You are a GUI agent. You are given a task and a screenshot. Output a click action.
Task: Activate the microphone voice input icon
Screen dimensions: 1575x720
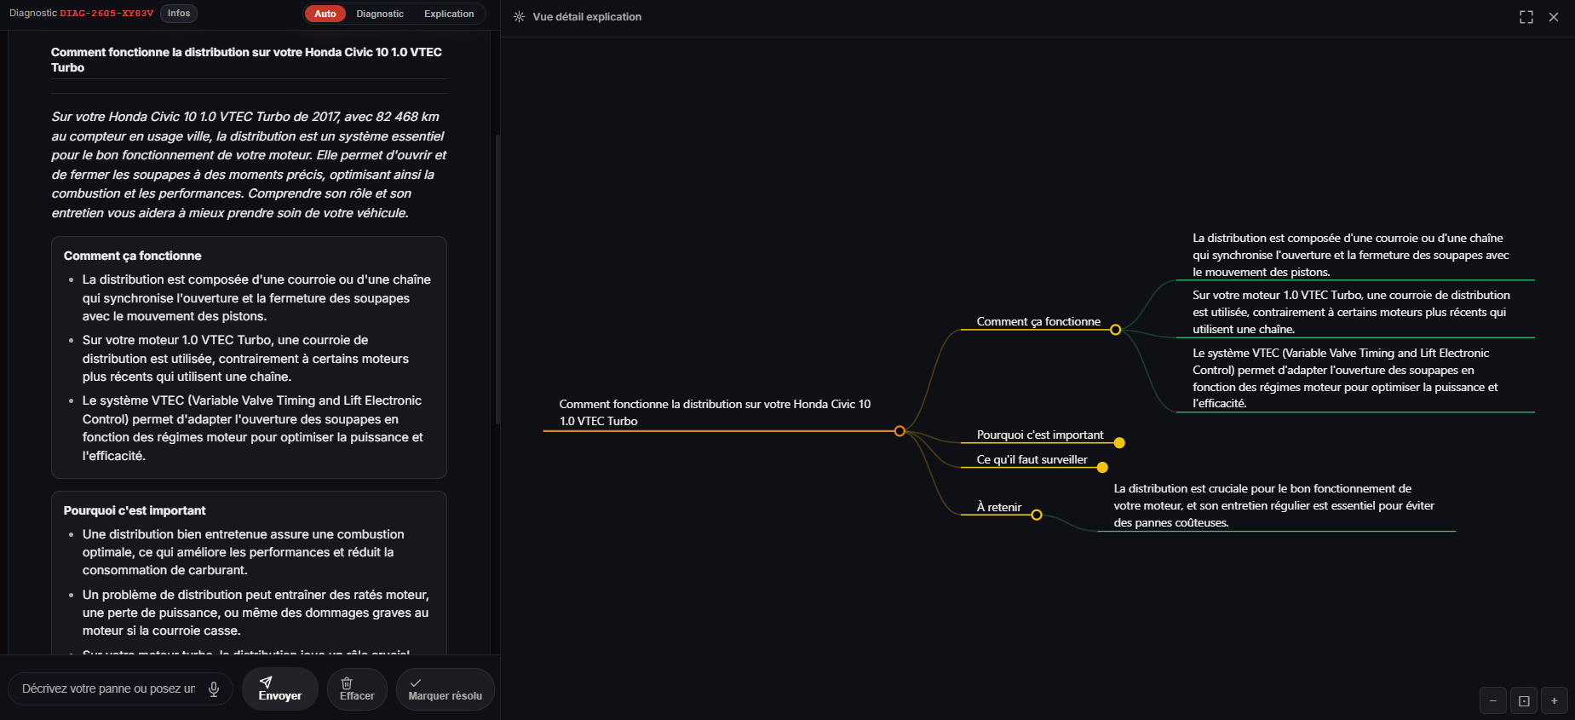(214, 688)
